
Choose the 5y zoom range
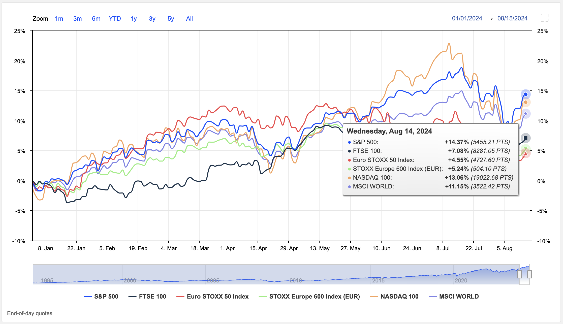point(171,19)
